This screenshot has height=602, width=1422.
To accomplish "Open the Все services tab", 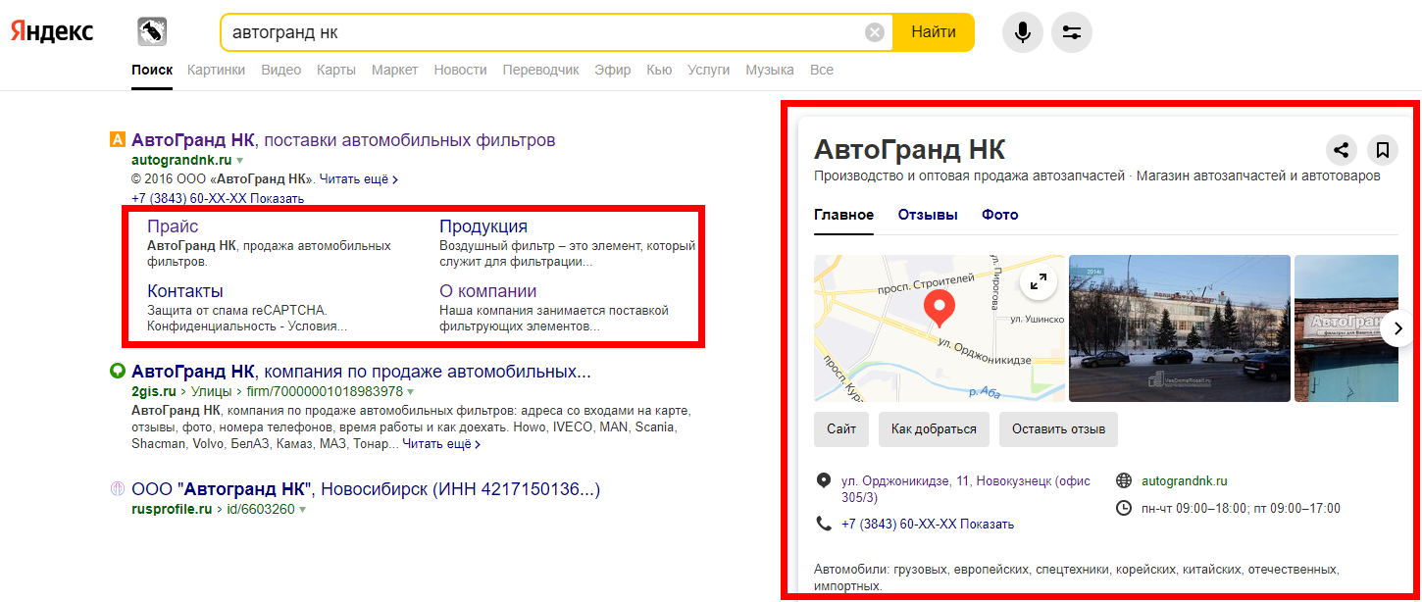I will 822,70.
